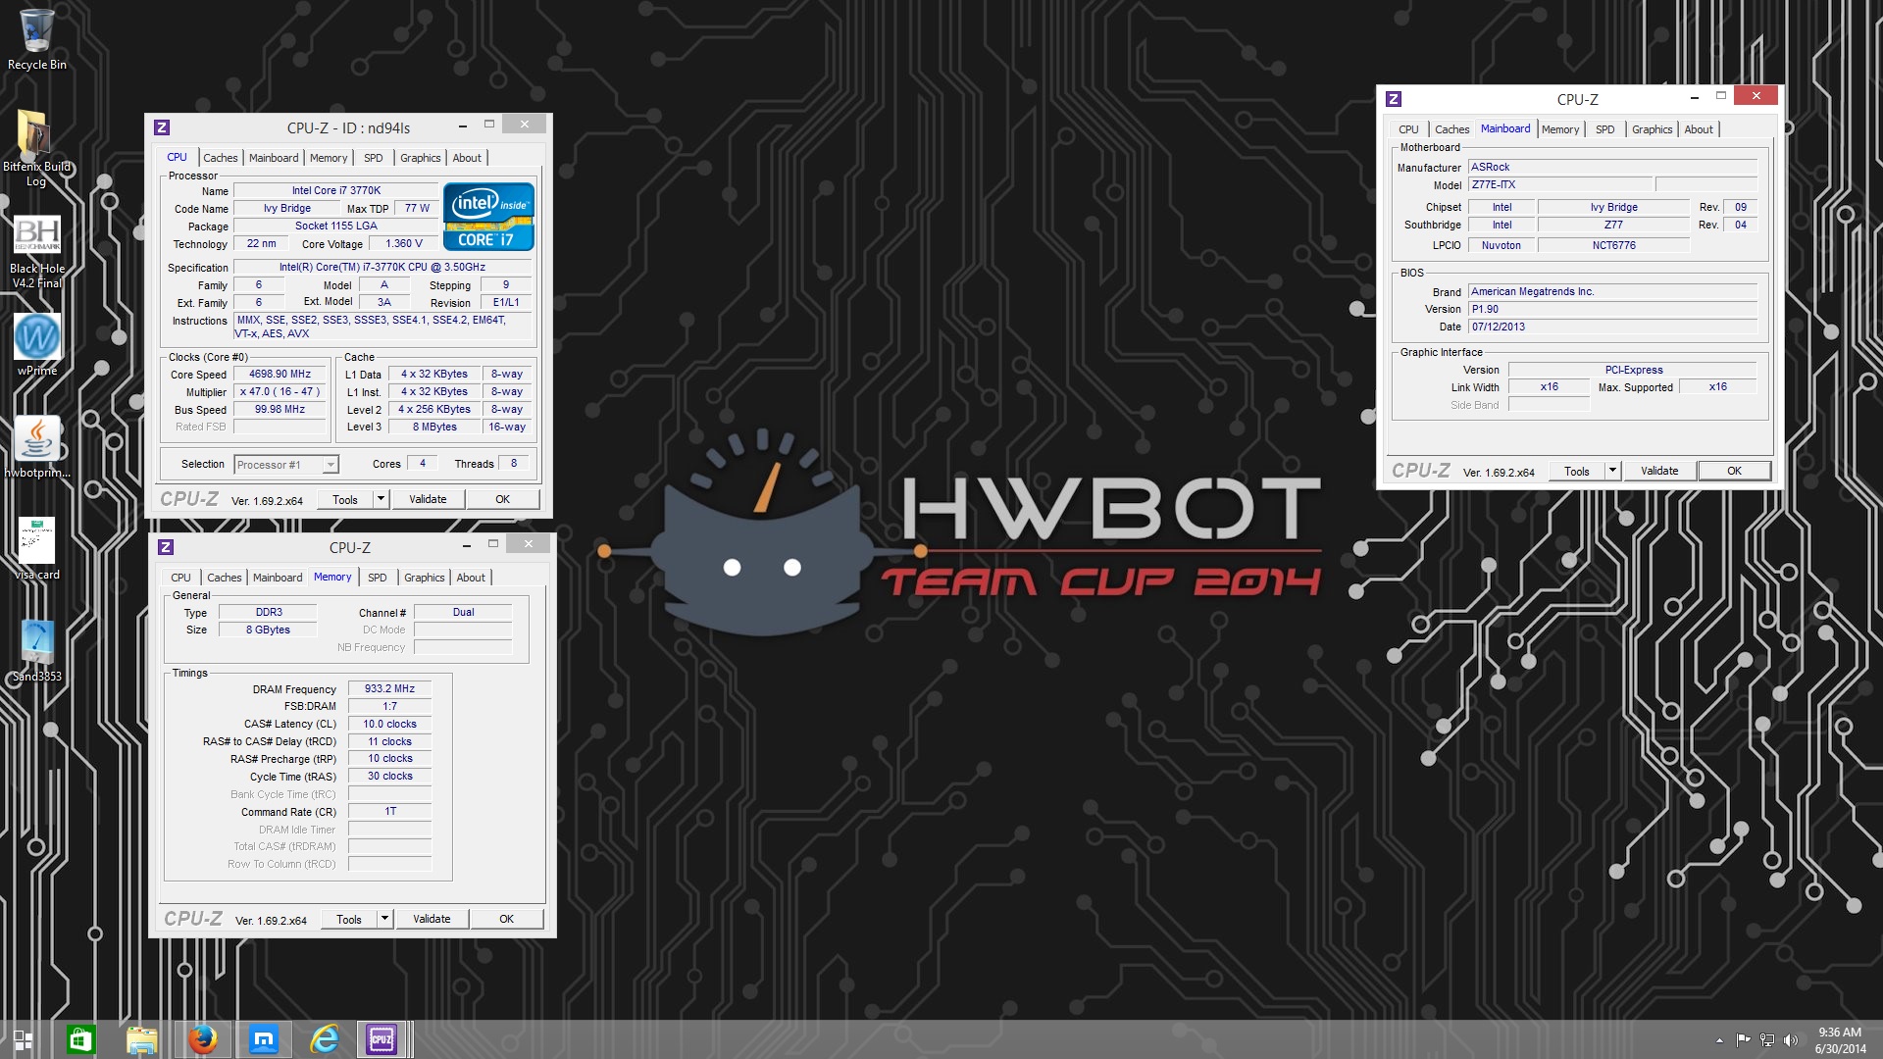
Task: Select SPD tab in the Mainboard window
Action: pyautogui.click(x=1605, y=129)
